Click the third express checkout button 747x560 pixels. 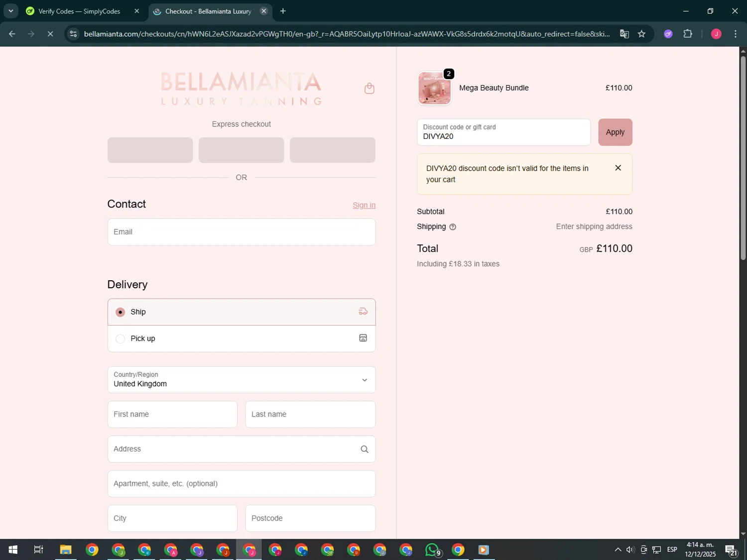[333, 150]
